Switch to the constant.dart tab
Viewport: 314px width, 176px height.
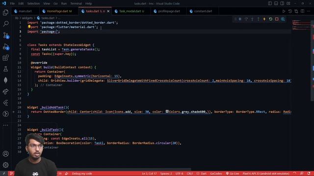(x=203, y=11)
